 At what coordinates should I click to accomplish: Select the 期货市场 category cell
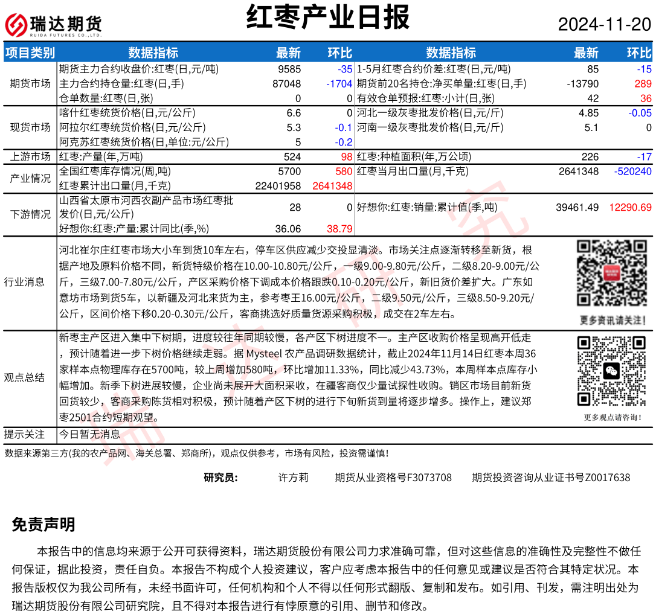[x=30, y=84]
